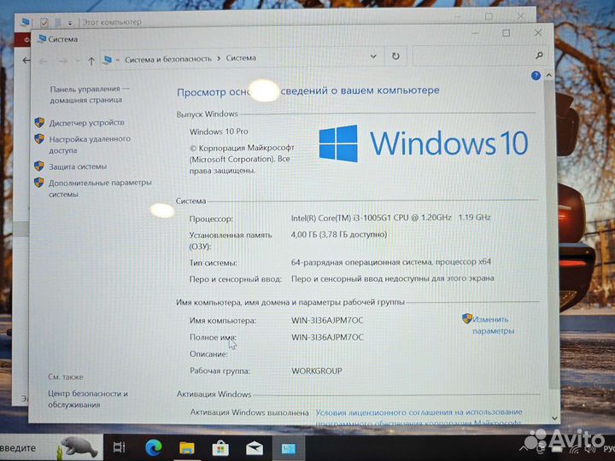Click the Forward arrow in Система window
Image resolution: width=615 pixels, height=461 pixels.
pos(62,61)
